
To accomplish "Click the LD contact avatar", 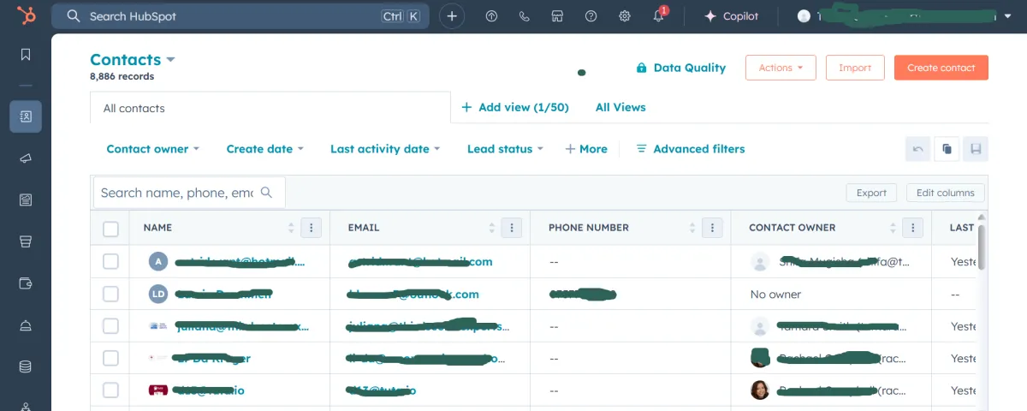I will [158, 294].
